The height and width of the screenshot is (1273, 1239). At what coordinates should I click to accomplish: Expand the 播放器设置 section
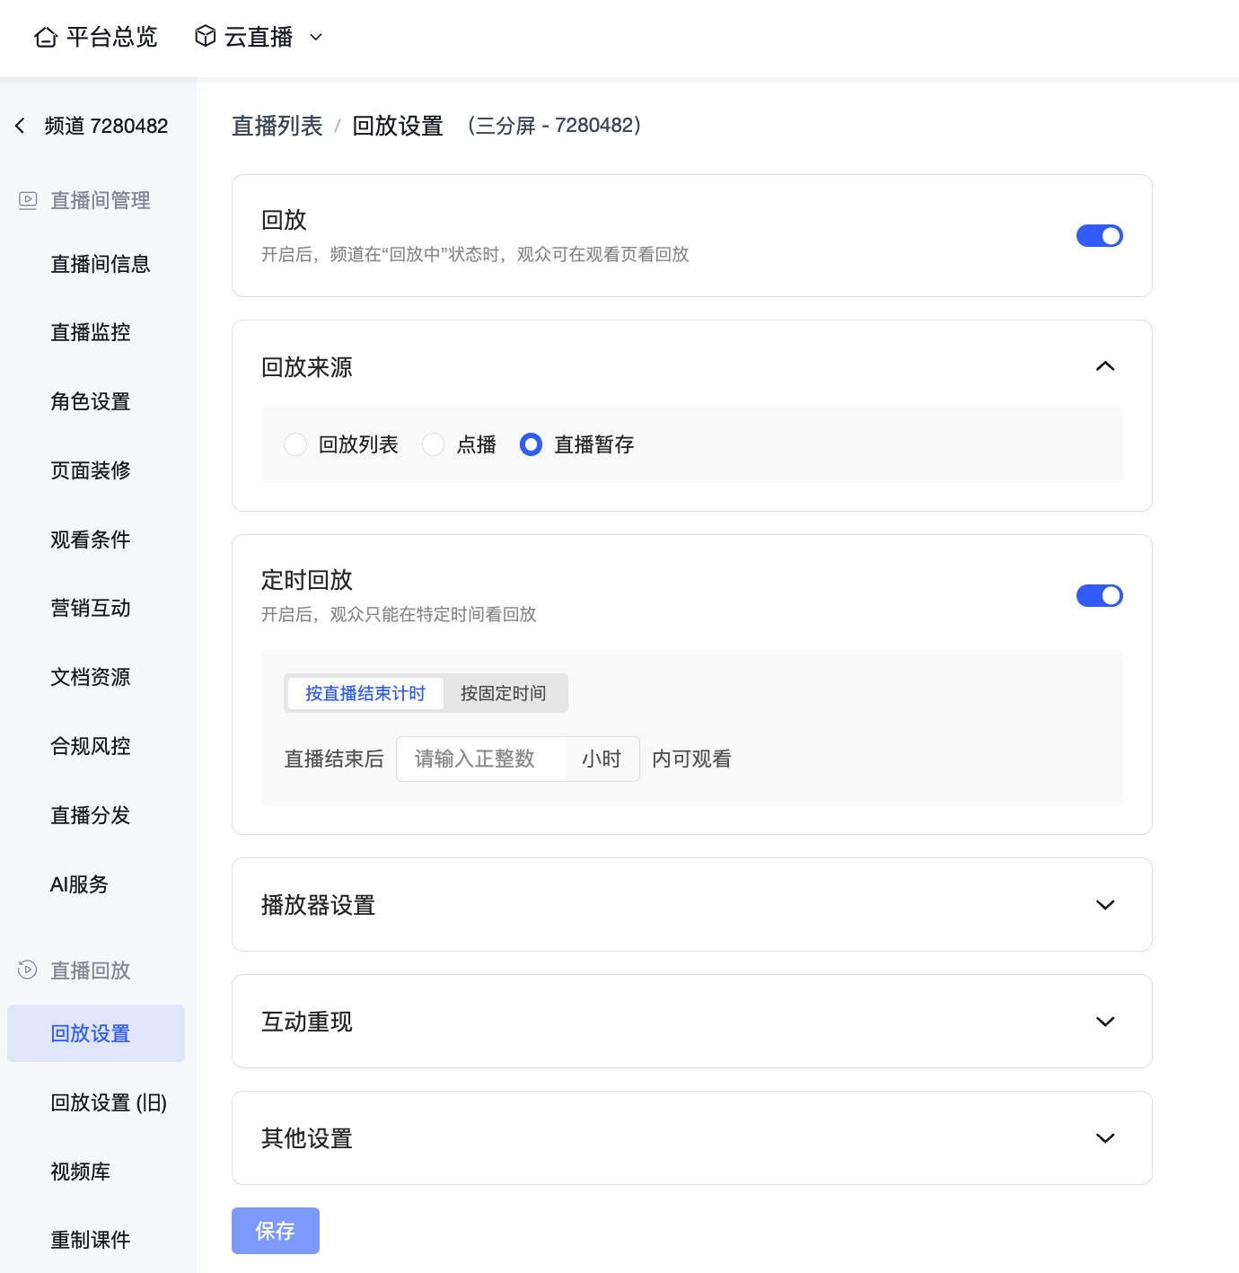[x=1105, y=905]
